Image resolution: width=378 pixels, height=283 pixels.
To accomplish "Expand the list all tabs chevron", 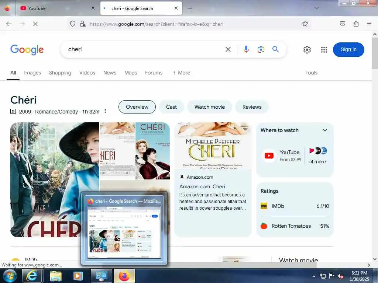I will pyautogui.click(x=316, y=8).
